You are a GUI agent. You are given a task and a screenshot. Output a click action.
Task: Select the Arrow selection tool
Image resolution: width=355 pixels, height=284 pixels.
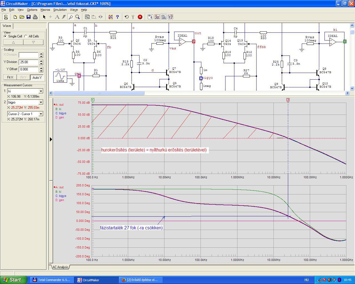[x=44, y=17]
